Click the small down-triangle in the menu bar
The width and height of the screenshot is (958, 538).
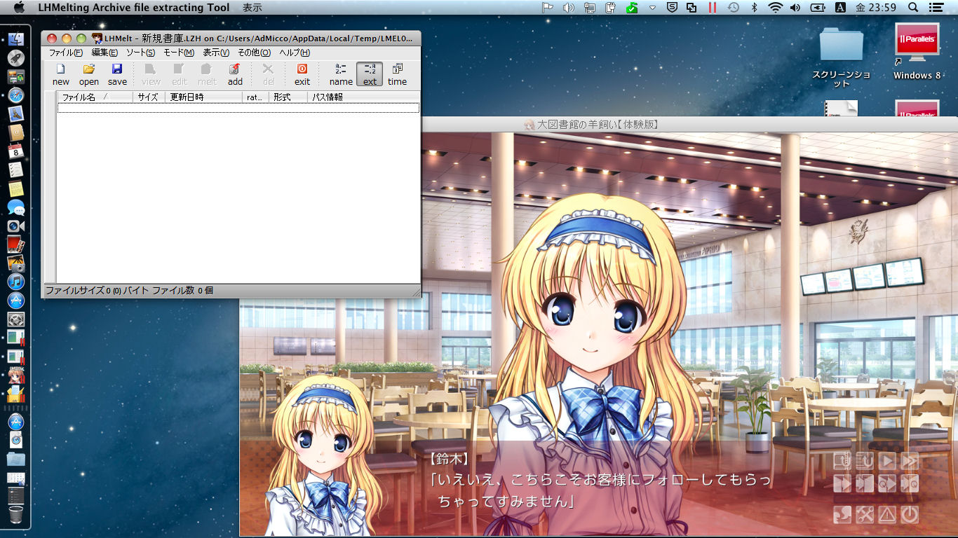652,8
